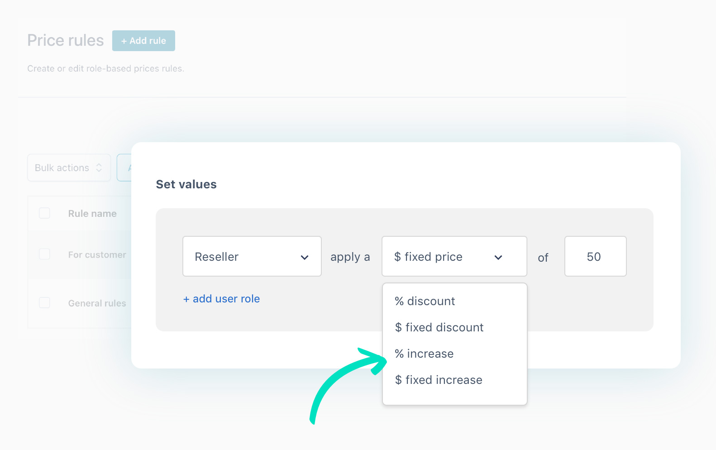
Task: Click the "Rule name" column header
Action: [x=92, y=213]
